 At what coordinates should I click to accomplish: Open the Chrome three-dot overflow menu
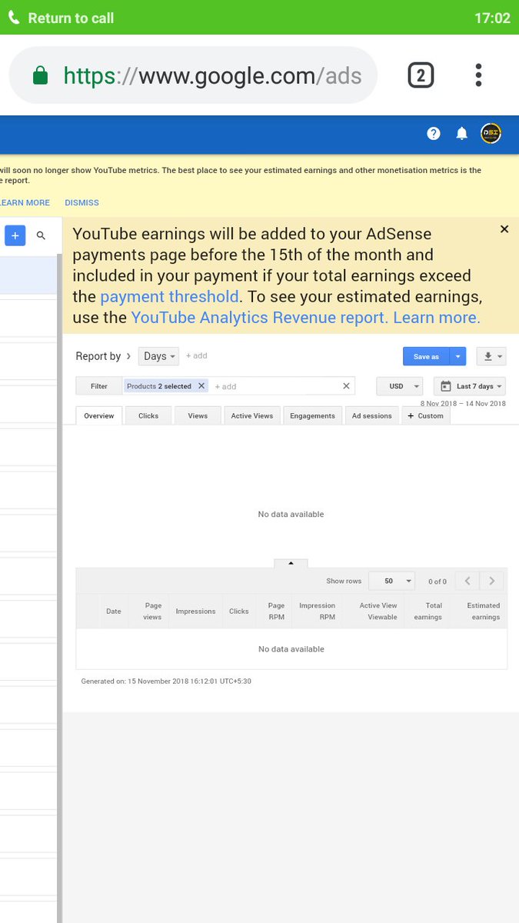click(x=478, y=75)
